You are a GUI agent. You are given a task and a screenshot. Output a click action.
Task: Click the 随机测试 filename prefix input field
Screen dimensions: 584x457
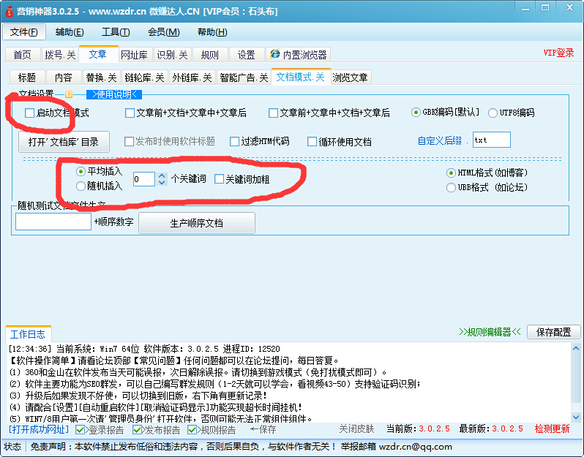click(53, 222)
